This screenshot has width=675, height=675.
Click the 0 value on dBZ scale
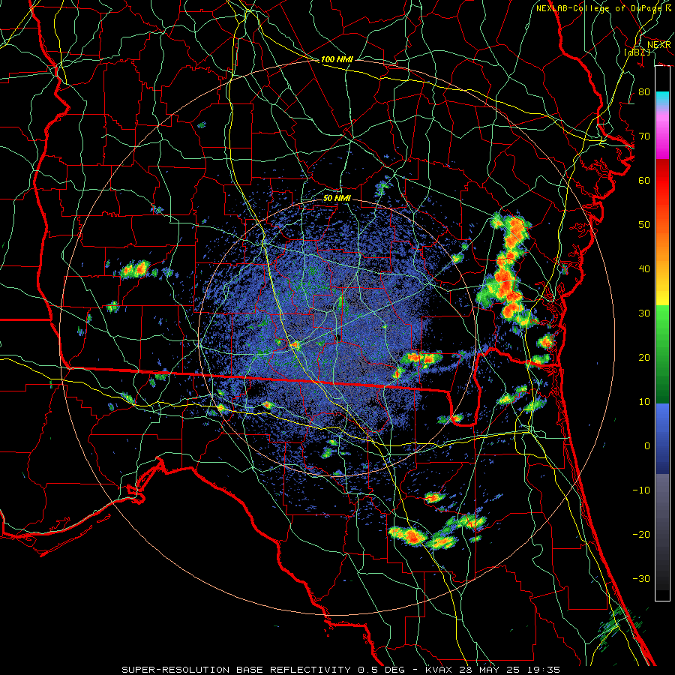(647, 446)
